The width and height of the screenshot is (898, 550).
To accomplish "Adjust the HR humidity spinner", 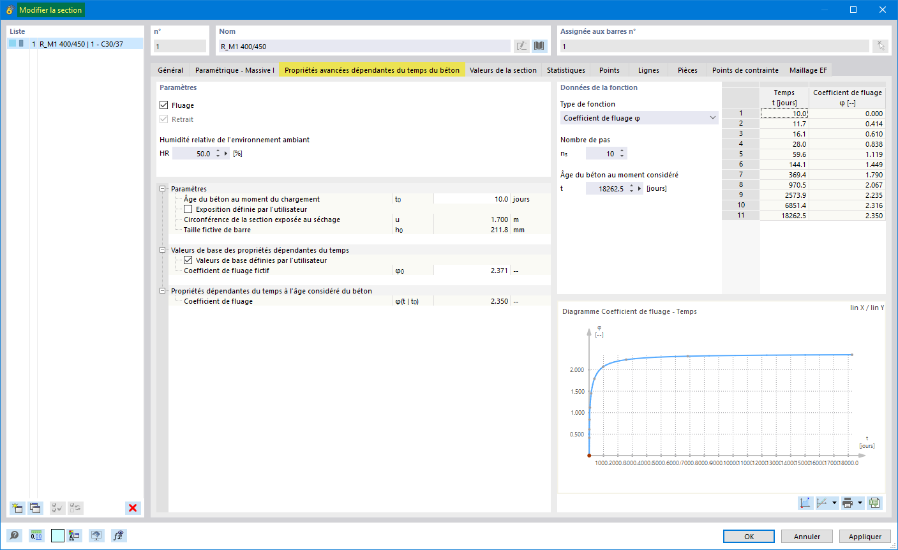I will pos(218,154).
